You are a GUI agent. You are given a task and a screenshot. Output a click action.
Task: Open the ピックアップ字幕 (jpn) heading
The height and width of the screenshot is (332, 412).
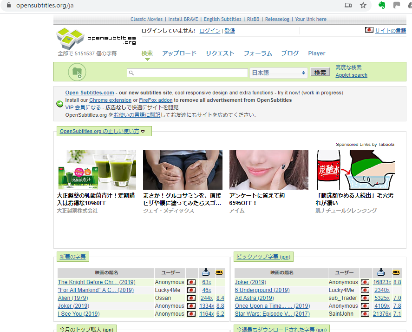click(263, 257)
